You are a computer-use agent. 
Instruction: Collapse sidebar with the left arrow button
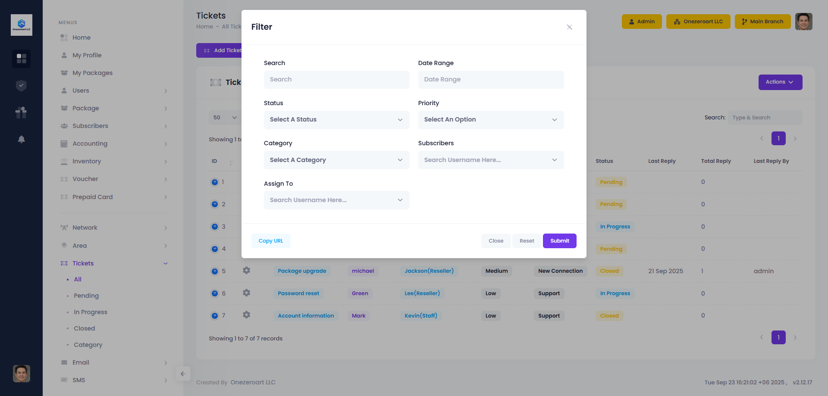click(x=183, y=374)
